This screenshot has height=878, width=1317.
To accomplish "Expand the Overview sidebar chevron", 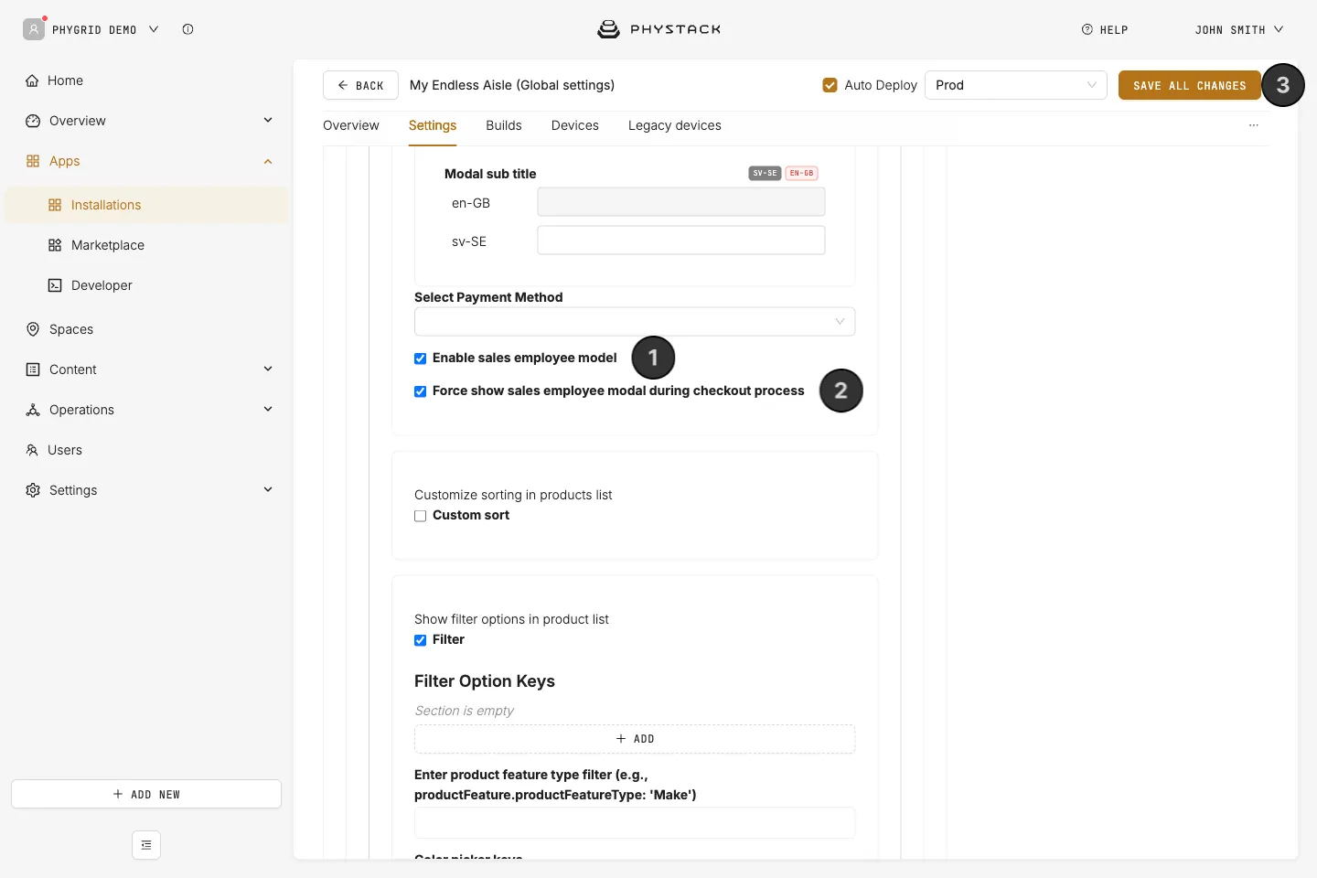I will coord(268,120).
